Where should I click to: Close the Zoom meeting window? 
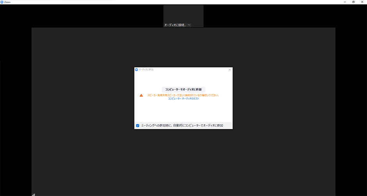pyautogui.click(x=362, y=2)
